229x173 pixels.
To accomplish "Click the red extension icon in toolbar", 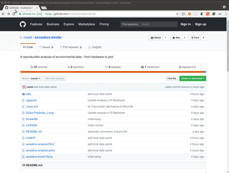I will [208, 14].
